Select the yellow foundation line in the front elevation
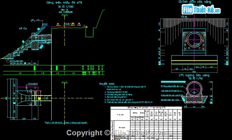The width and height of the screenshot is (232, 140). (x=194, y=61)
